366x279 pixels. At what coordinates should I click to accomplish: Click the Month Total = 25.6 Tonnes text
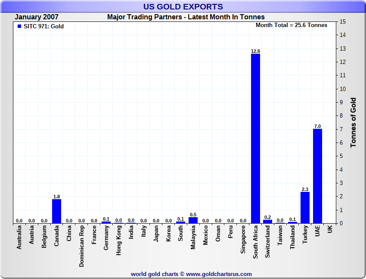coord(292,25)
